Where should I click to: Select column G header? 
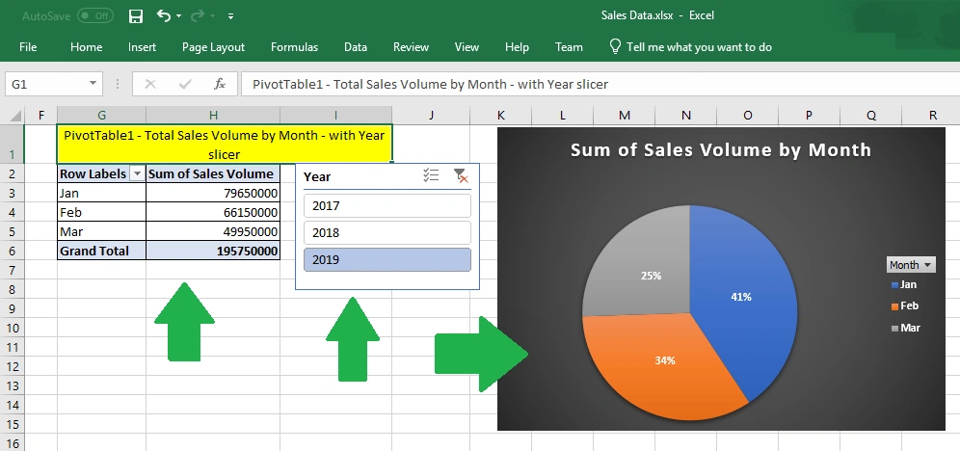tap(101, 115)
